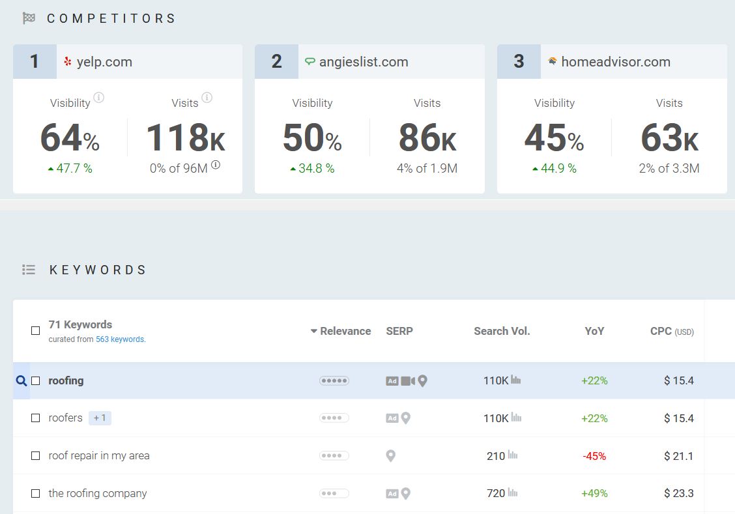Image resolution: width=735 pixels, height=514 pixels.
Task: Sort by the CPC (USD) column header
Action: (672, 331)
